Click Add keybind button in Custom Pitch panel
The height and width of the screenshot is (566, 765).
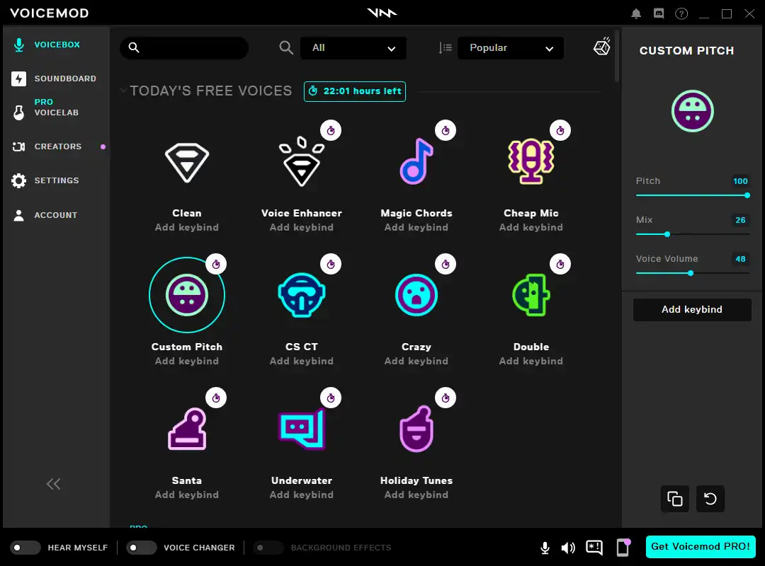click(x=692, y=310)
